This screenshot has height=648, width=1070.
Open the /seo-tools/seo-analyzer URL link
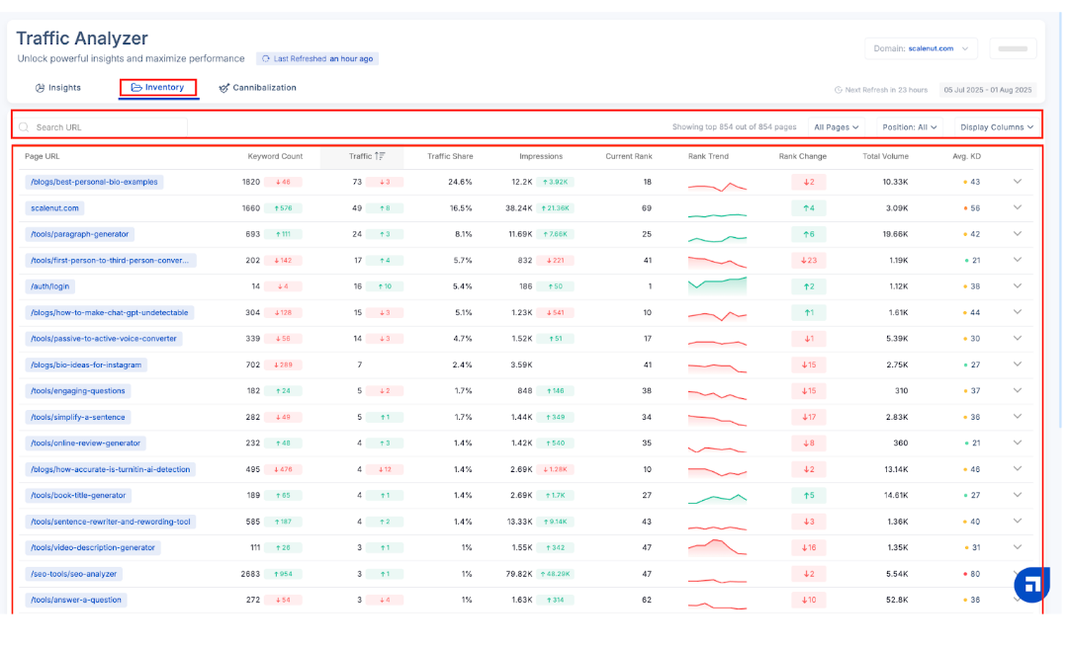point(74,574)
